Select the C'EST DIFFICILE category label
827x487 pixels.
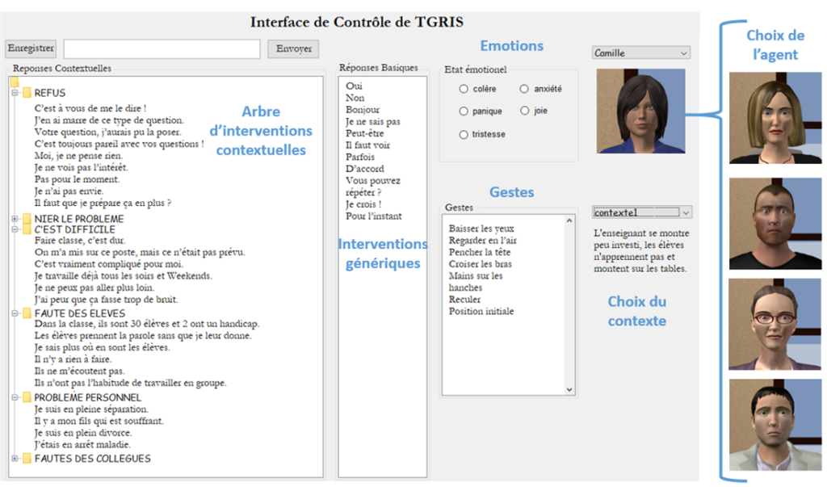click(75, 229)
